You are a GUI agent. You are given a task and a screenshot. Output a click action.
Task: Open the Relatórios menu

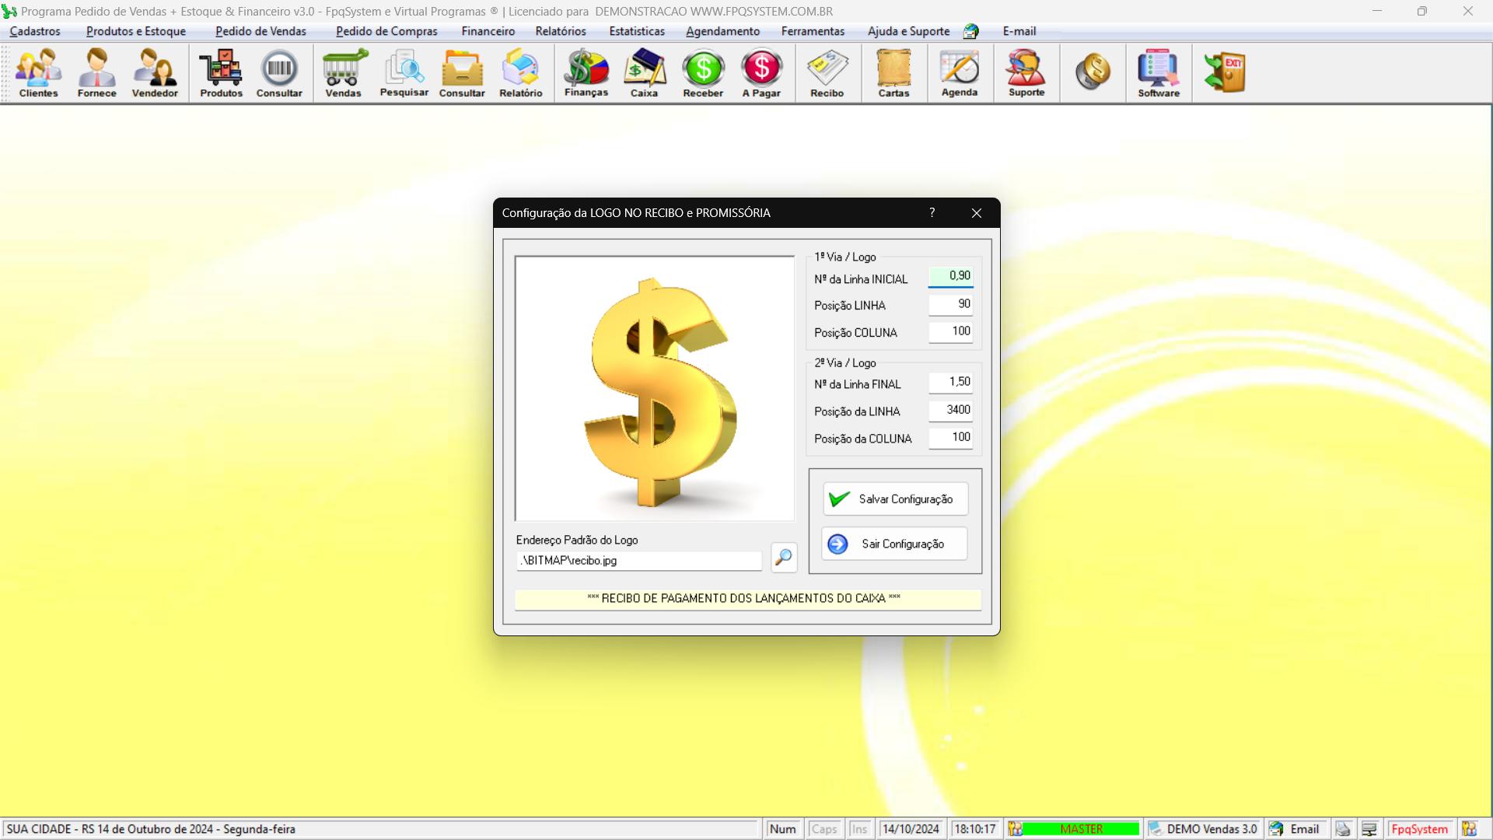[x=561, y=31]
